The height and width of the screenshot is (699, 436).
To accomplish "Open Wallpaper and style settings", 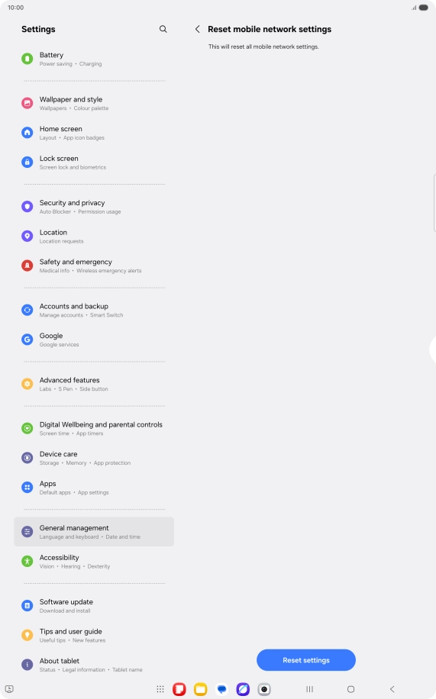I will click(x=94, y=103).
